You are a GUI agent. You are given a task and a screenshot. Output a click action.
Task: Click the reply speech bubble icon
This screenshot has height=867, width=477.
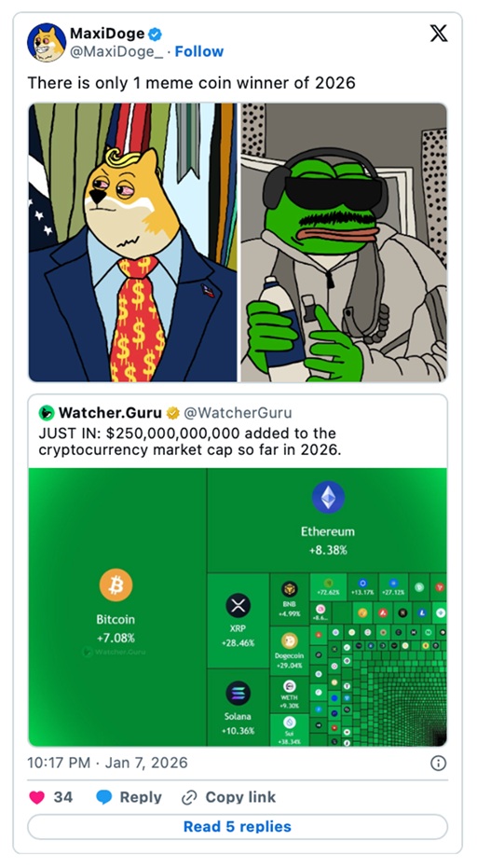tap(104, 797)
